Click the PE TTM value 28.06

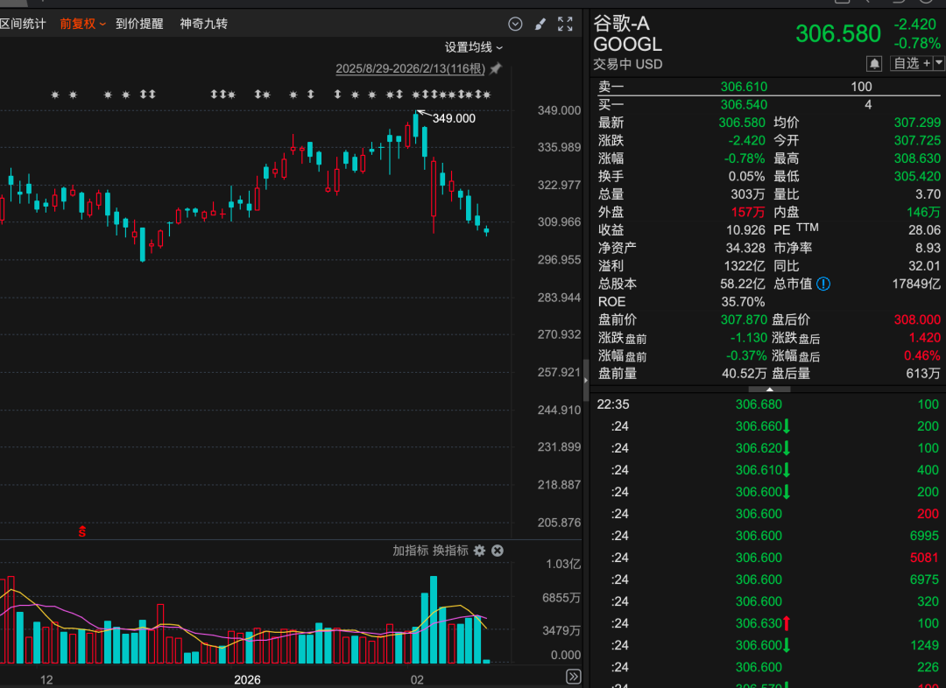coord(924,230)
